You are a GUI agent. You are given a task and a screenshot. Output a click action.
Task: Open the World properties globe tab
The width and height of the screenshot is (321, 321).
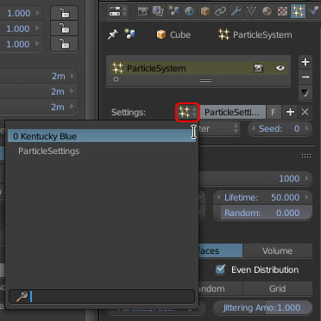click(x=189, y=11)
